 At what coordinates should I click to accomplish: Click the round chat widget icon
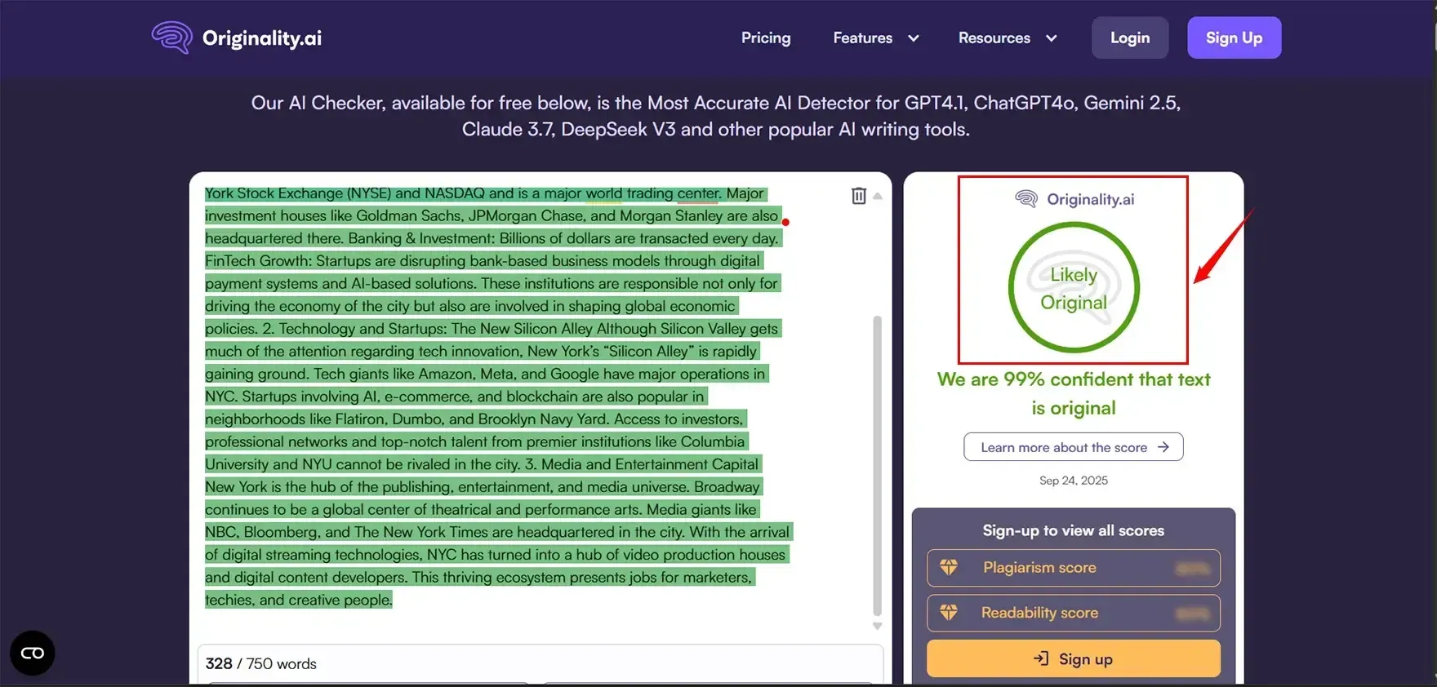(x=33, y=653)
